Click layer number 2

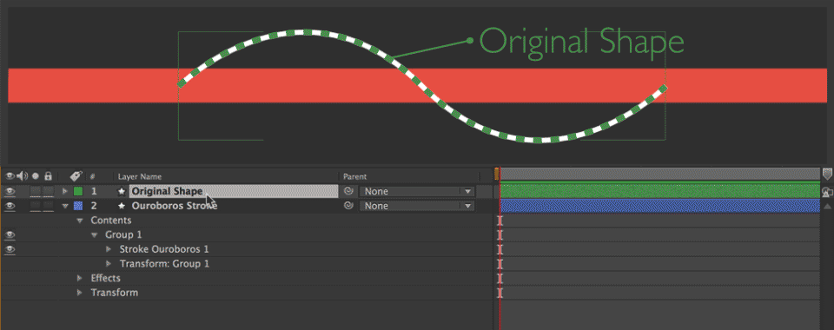(94, 206)
